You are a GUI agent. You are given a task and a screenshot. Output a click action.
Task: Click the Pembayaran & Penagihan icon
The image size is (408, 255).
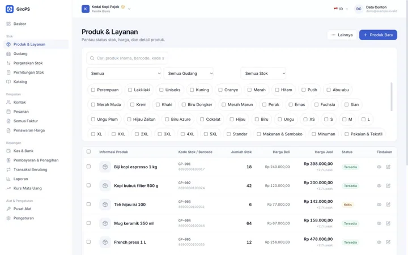click(8, 160)
